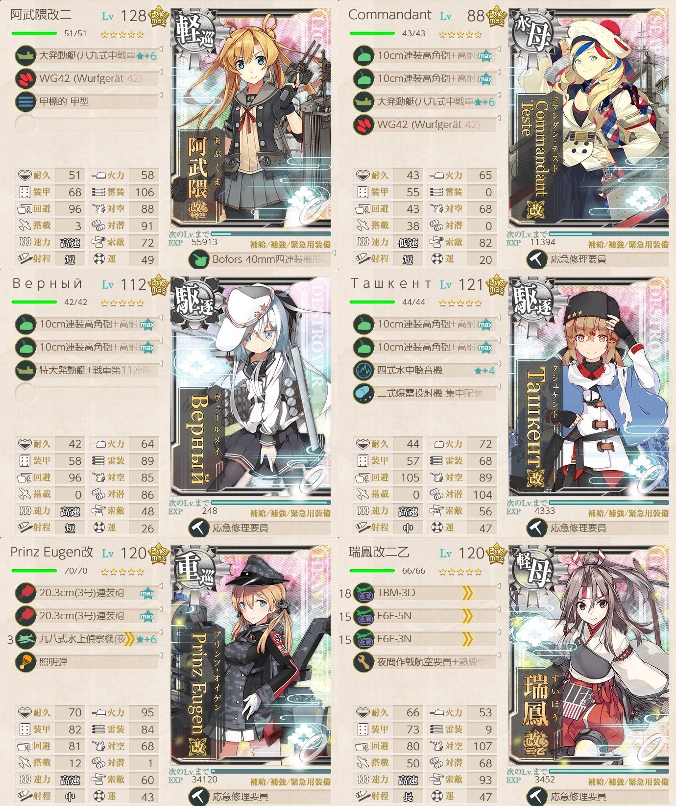676x806 pixels.
Task: Expand the arrow next to F6F-5N slot
Action: tap(498, 609)
